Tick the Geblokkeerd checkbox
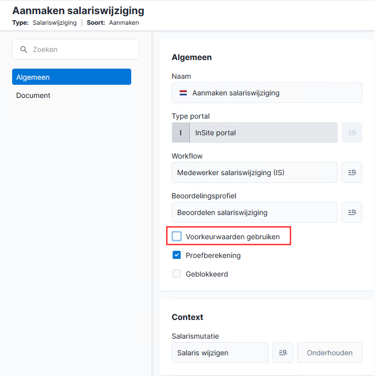 point(177,274)
